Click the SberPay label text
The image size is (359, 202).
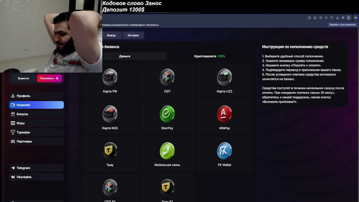[x=167, y=128]
